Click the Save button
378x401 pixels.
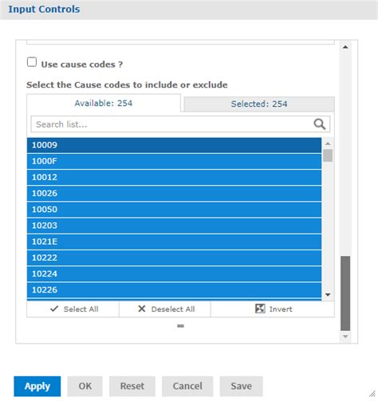[241, 386]
